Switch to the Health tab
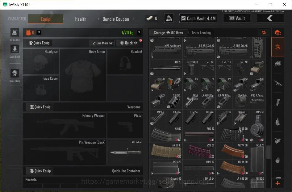This screenshot has height=192, width=292. (x=81, y=19)
